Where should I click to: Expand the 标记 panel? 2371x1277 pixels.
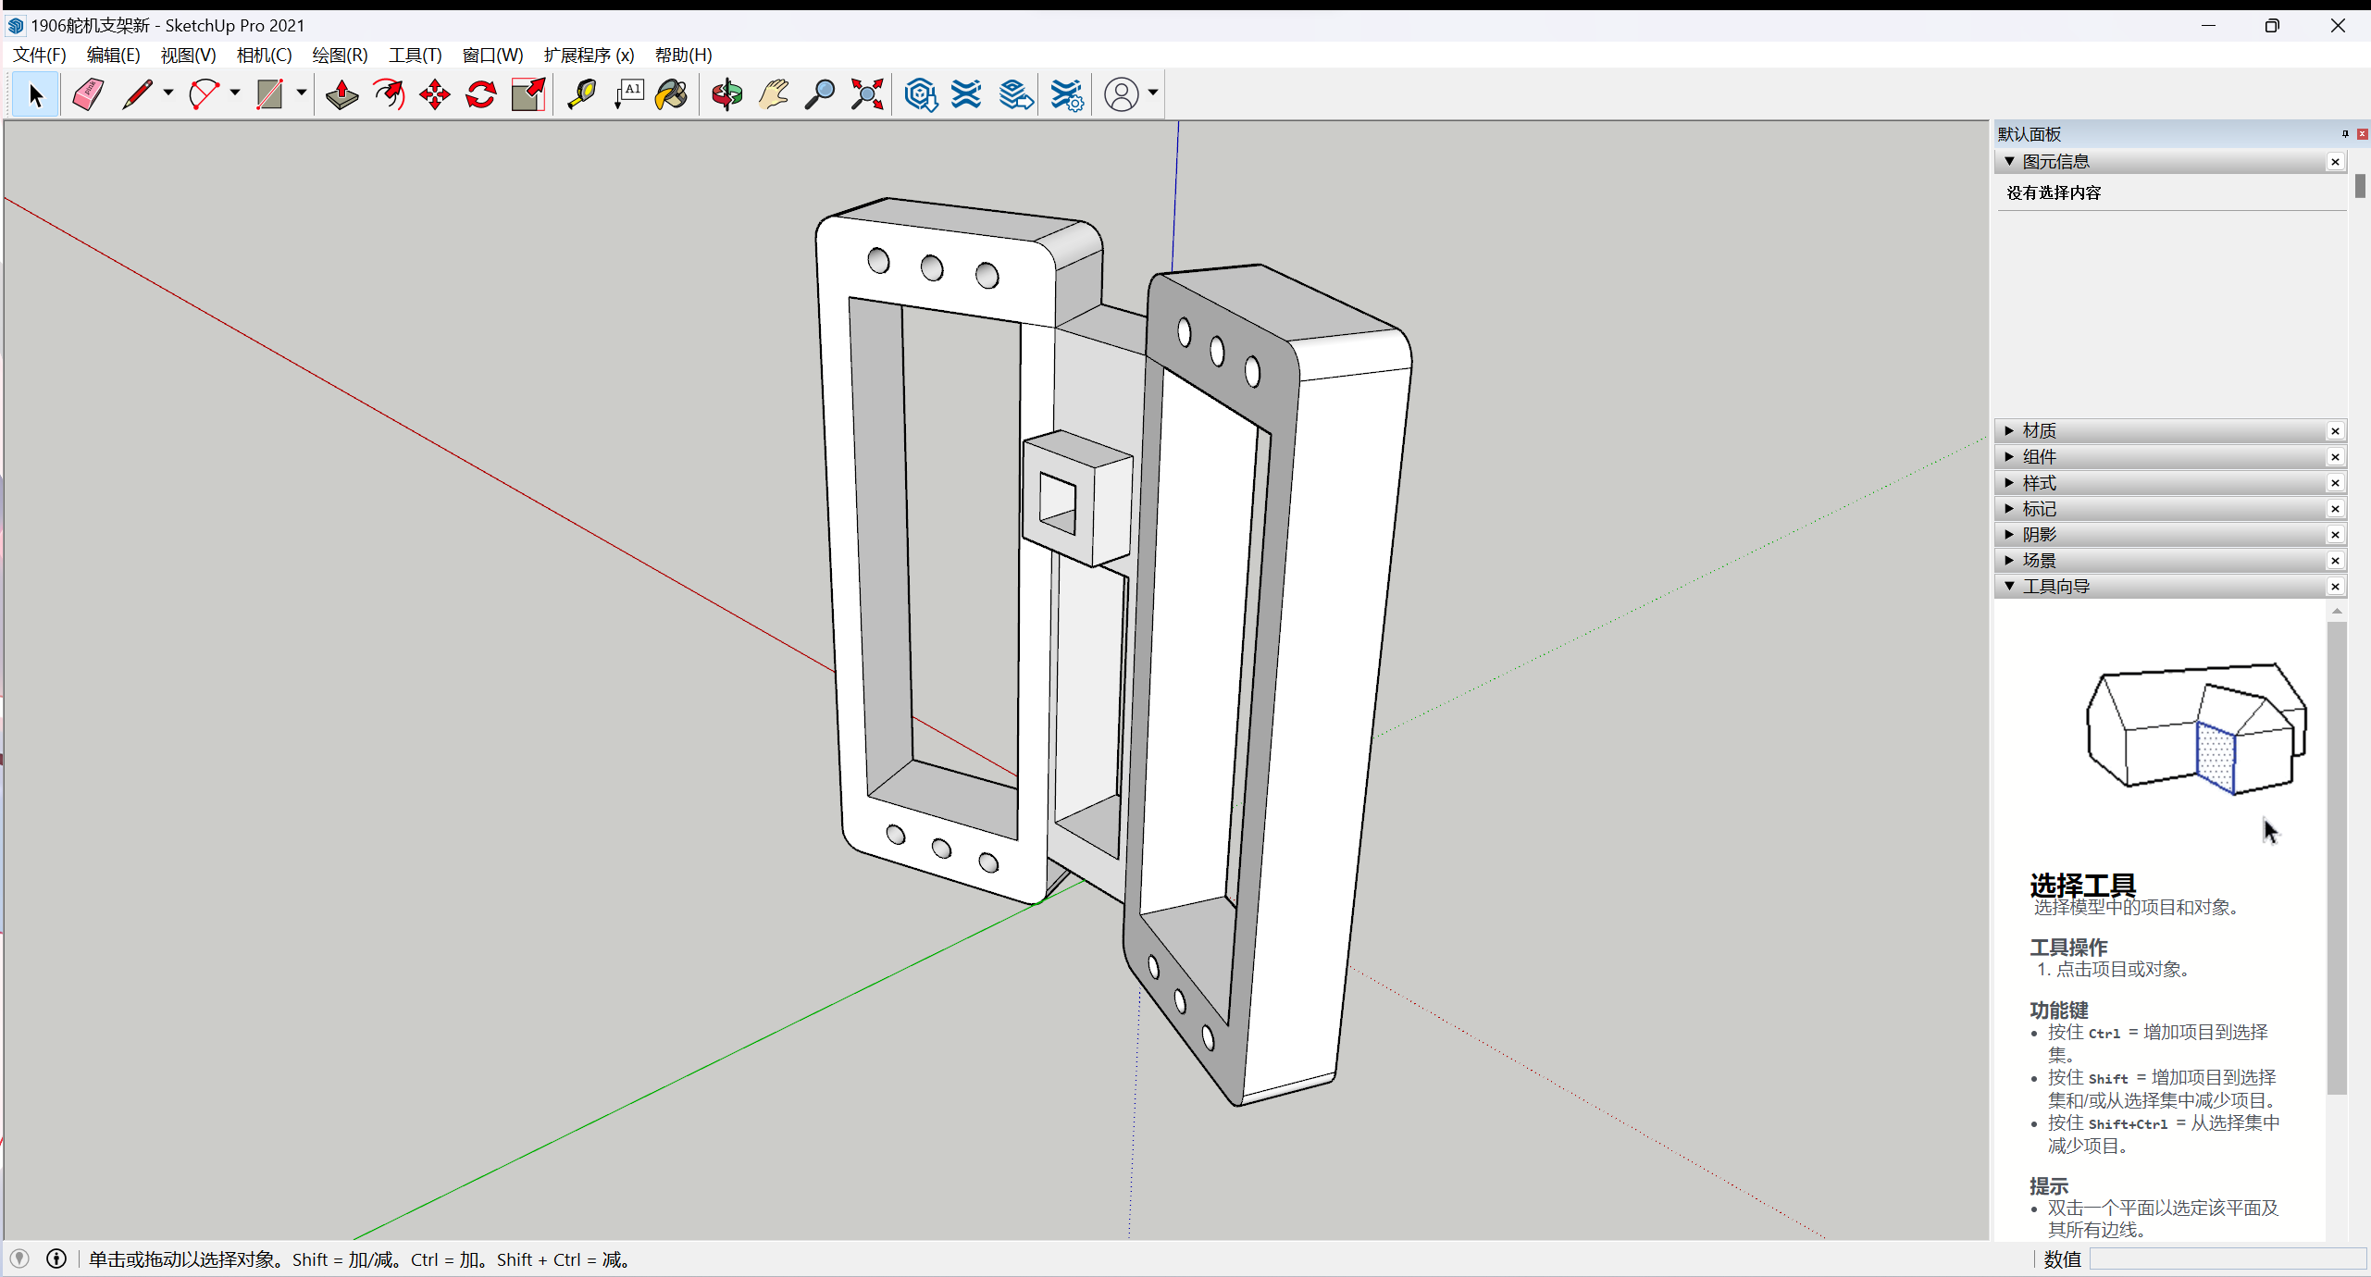click(x=2039, y=508)
